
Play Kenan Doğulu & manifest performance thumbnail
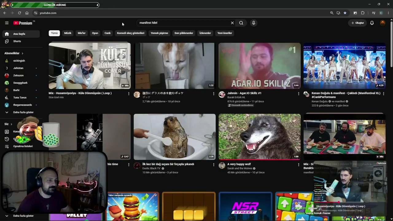(x=344, y=66)
